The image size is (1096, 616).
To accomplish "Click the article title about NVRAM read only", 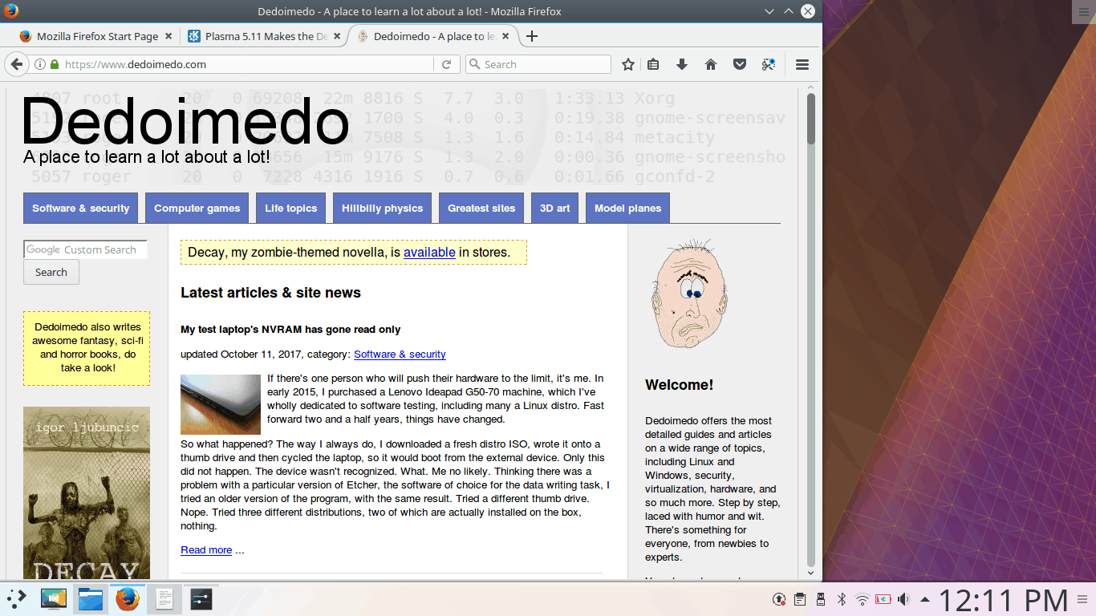I will coord(290,329).
